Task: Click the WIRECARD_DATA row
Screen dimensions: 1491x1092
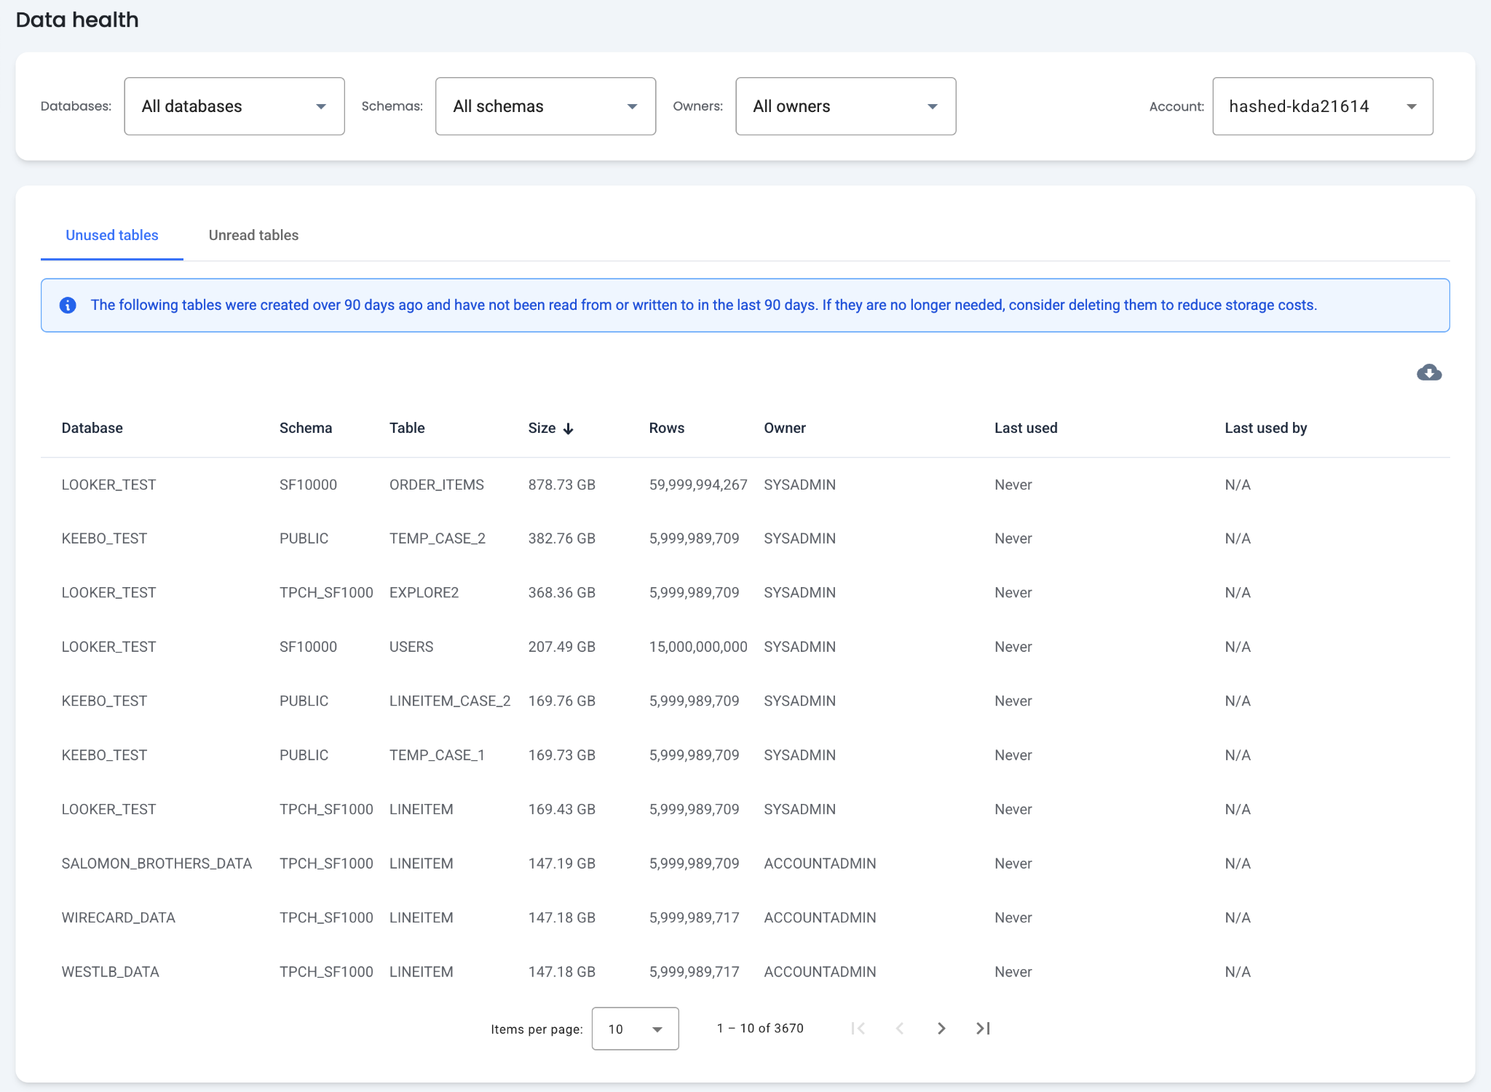Action: click(119, 917)
